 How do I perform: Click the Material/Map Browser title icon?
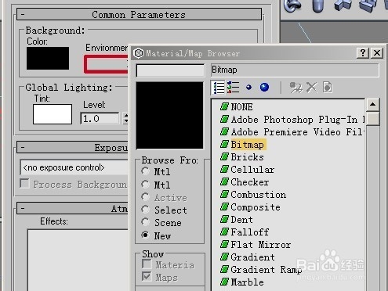click(x=139, y=53)
